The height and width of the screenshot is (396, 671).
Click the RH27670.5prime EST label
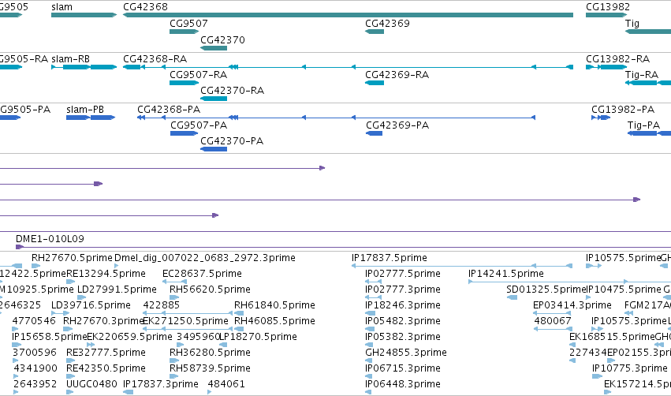click(x=72, y=258)
